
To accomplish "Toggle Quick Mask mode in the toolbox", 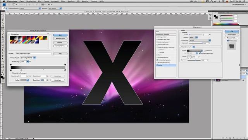I will [x=3, y=81].
